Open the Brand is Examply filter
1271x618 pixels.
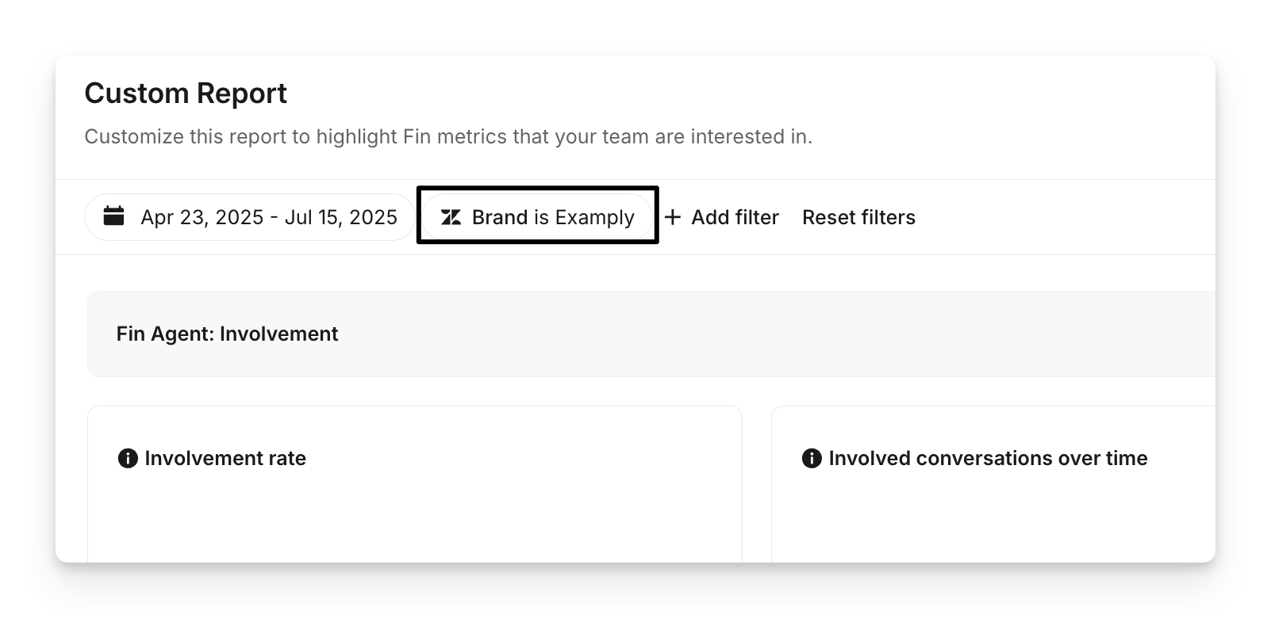[x=537, y=217]
